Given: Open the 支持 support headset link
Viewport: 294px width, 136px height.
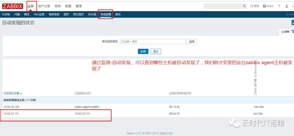Looking at the screenshot, I should coord(255,6).
